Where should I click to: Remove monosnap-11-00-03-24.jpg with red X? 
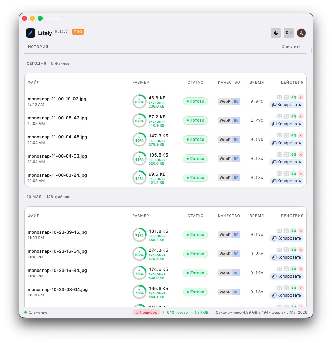[301, 174]
